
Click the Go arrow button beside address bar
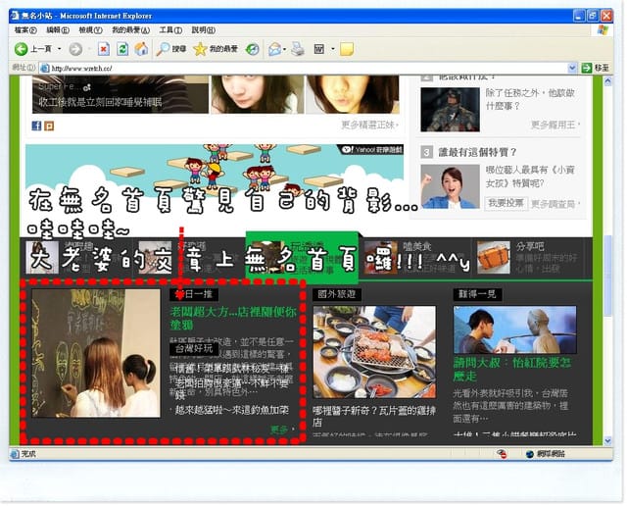[x=587, y=68]
